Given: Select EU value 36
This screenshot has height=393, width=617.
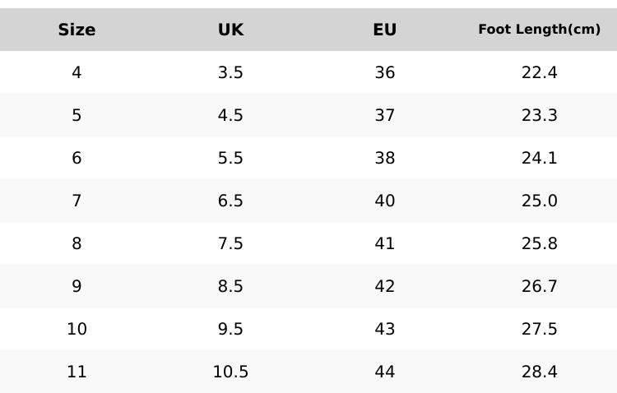Looking at the screenshot, I should (x=385, y=73).
